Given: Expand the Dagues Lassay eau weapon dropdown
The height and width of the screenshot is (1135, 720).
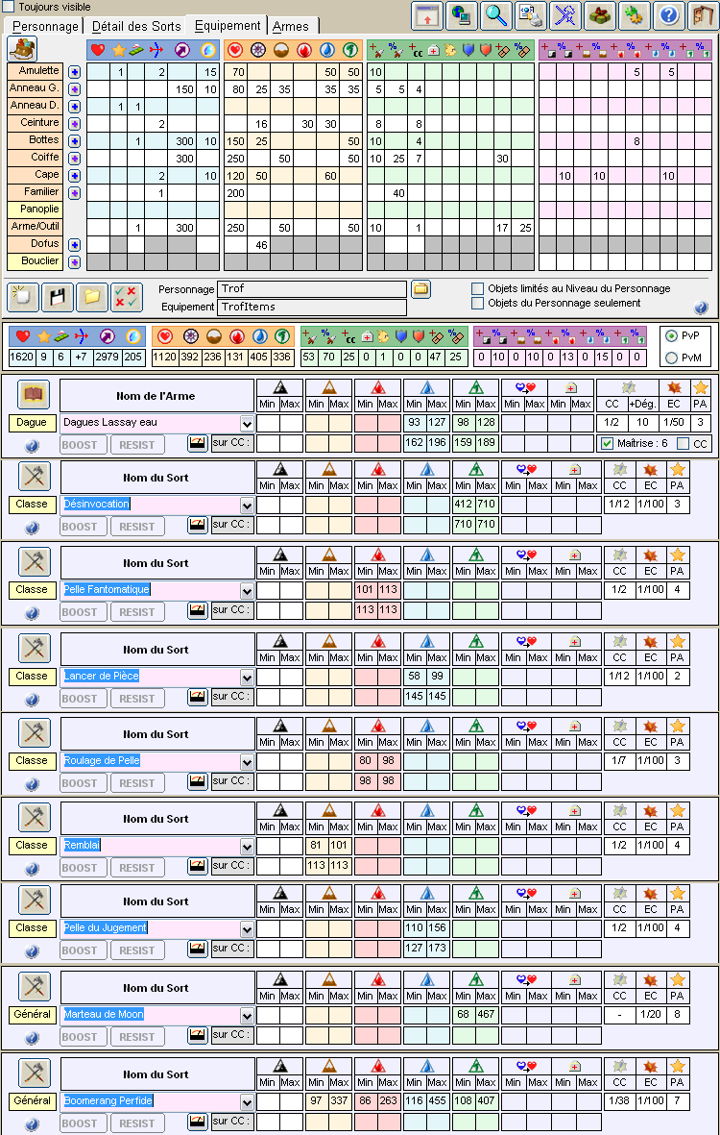Looking at the screenshot, I should pos(247,423).
